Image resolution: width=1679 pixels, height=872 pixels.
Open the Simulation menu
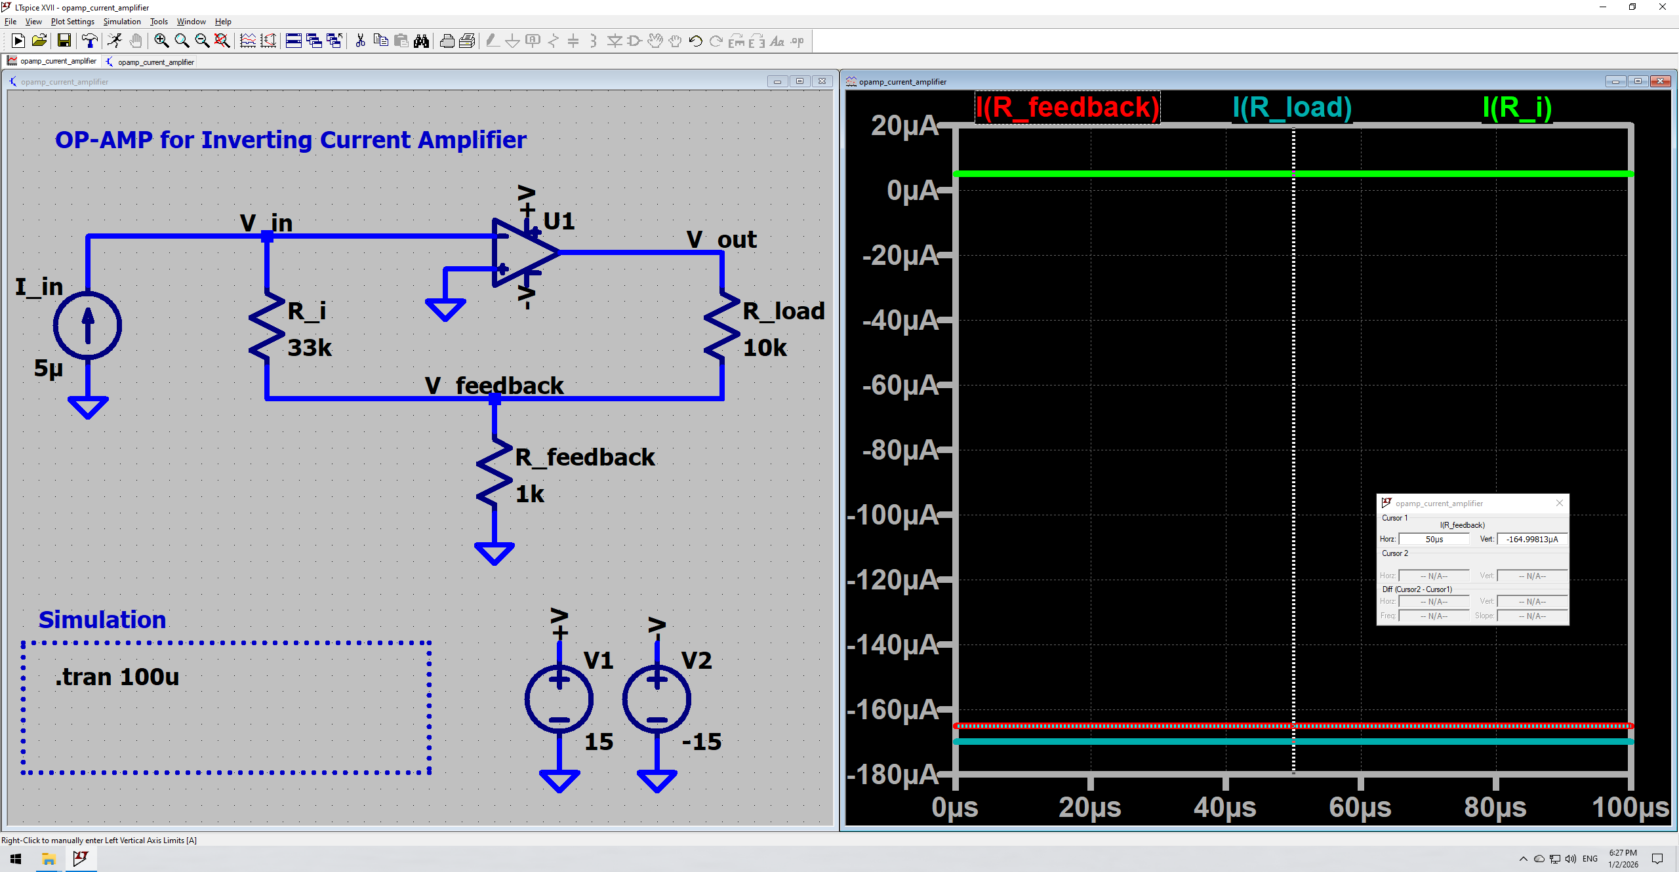point(122,22)
